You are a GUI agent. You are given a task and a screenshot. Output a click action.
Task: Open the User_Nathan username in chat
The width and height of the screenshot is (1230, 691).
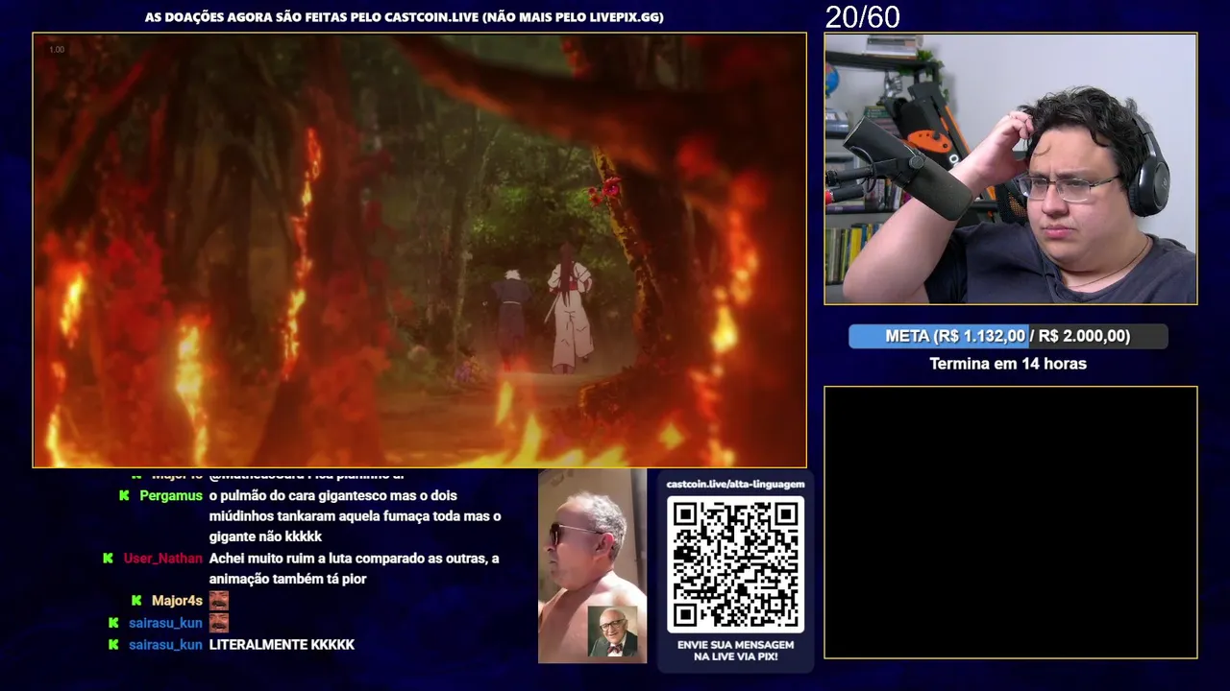[x=163, y=559]
